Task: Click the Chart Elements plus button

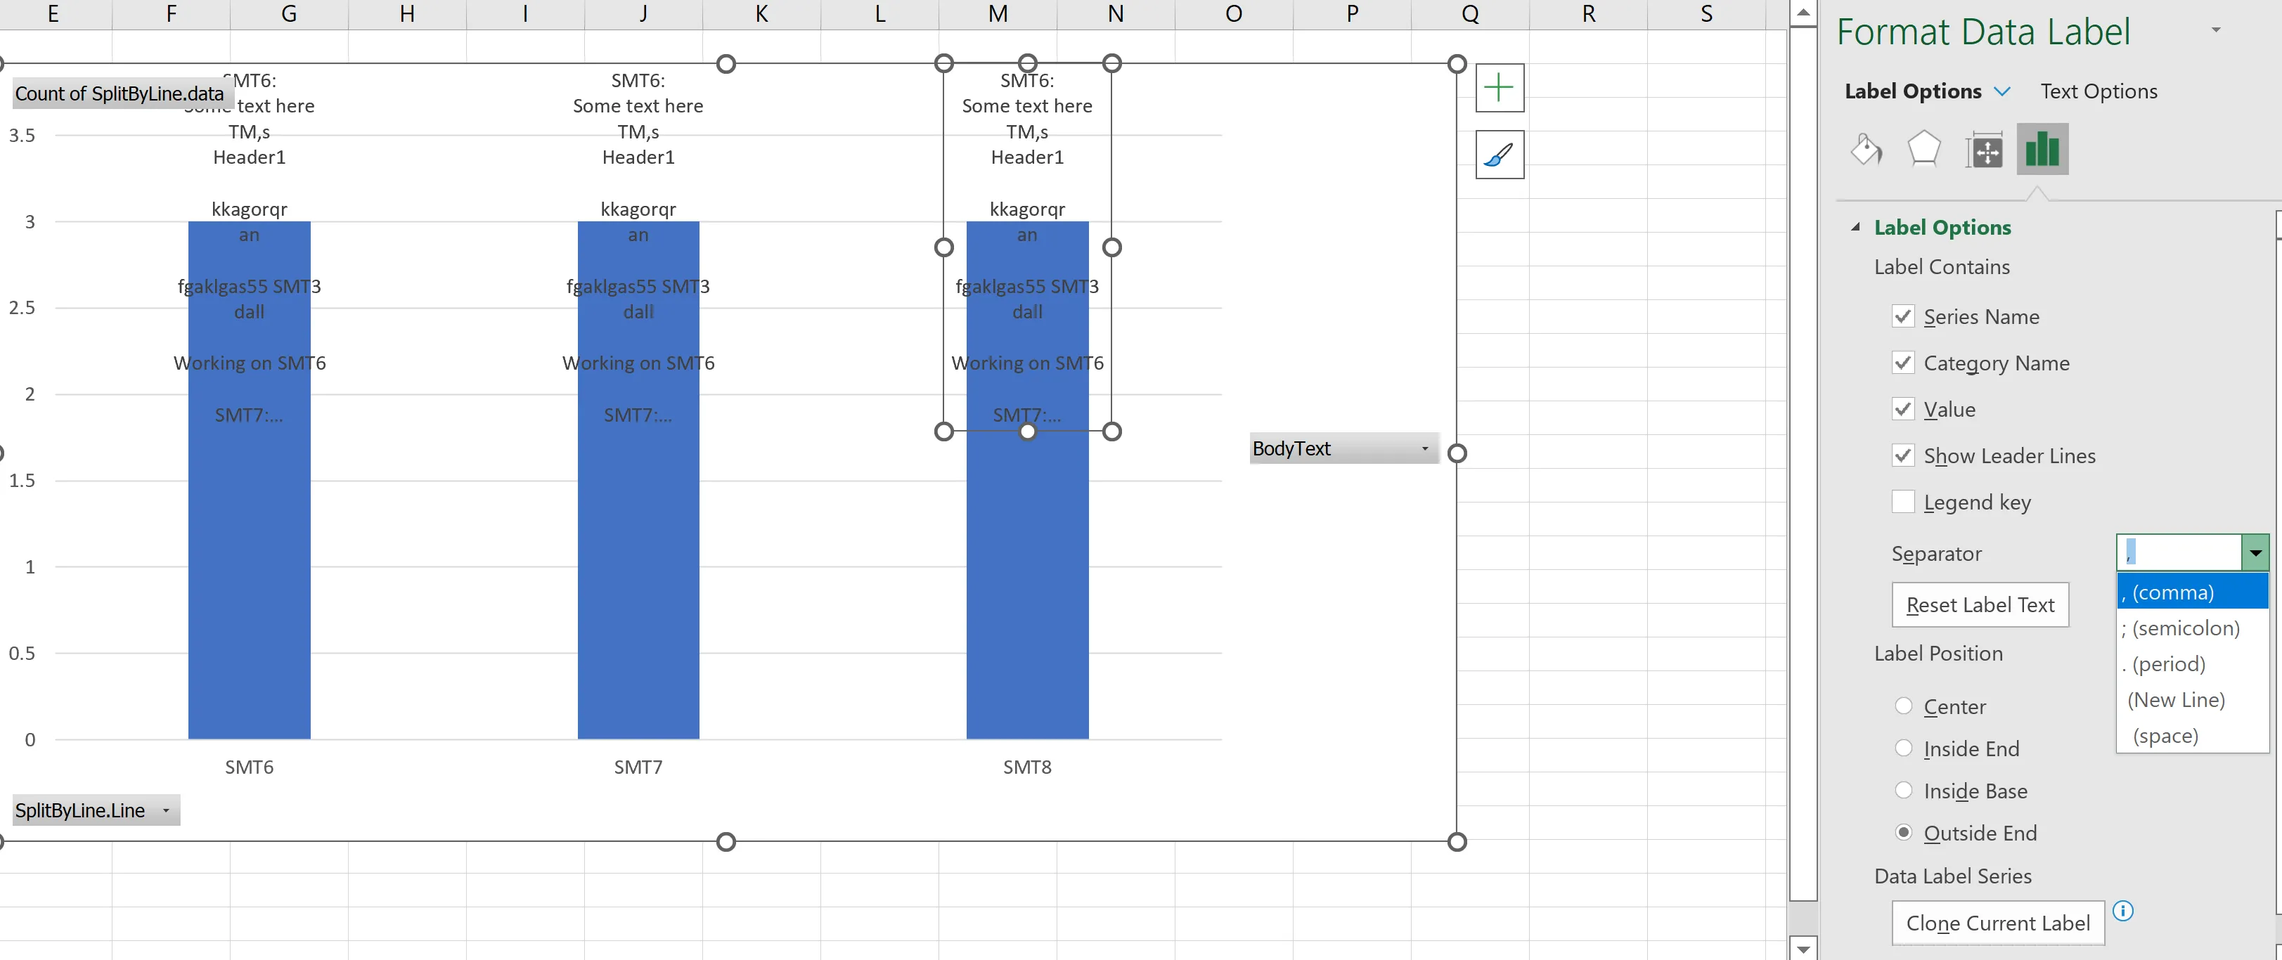Action: click(1499, 88)
